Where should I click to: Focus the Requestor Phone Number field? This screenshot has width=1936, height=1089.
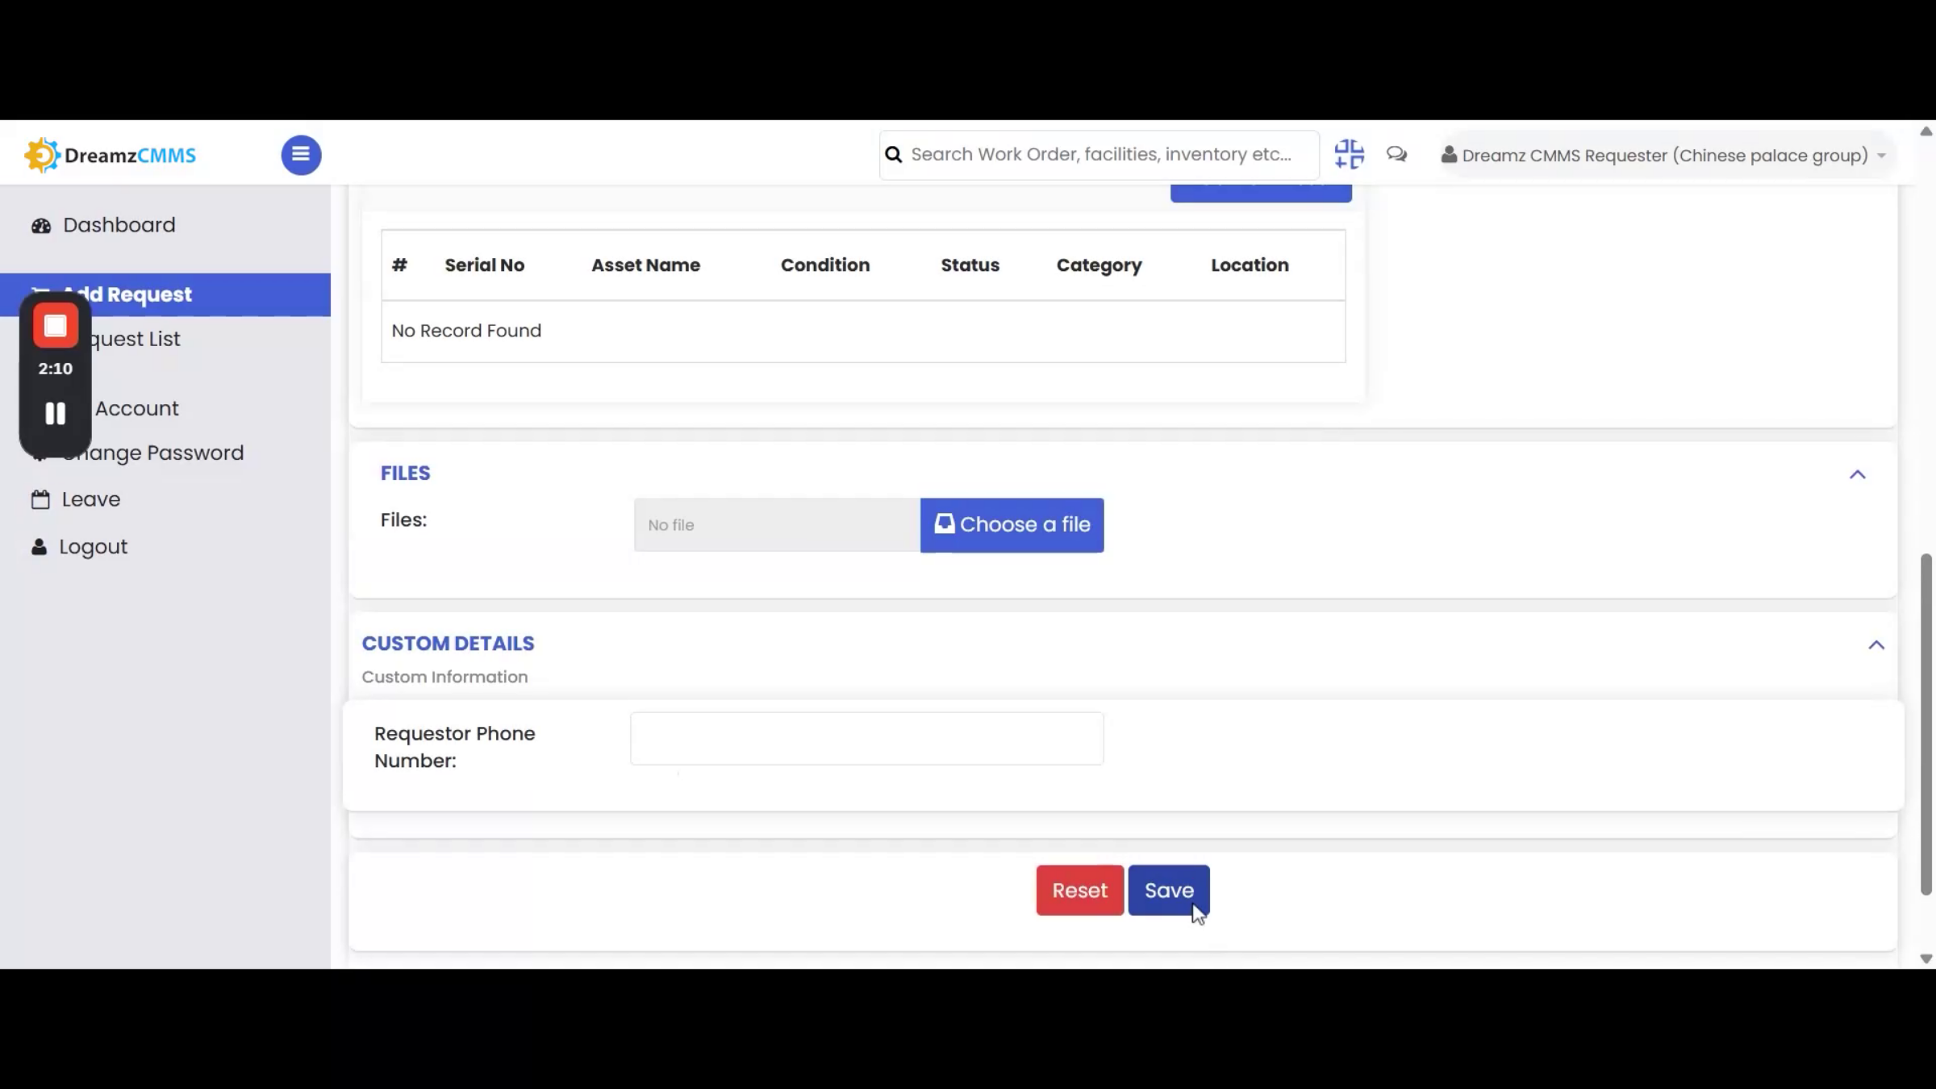(x=866, y=739)
